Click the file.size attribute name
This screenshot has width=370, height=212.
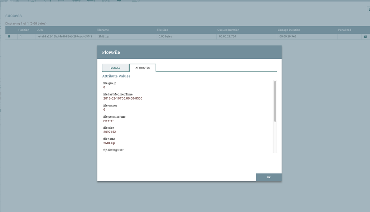(x=108, y=128)
